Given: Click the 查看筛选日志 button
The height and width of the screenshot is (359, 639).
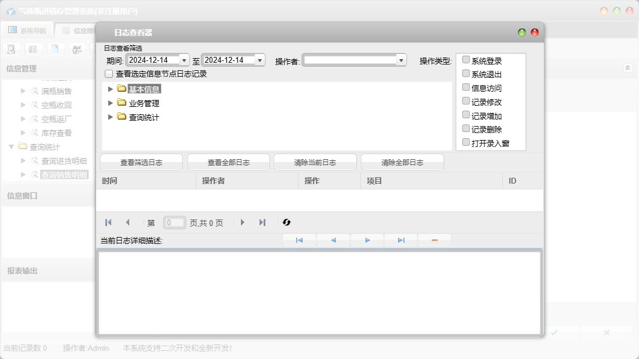Looking at the screenshot, I should coord(141,163).
